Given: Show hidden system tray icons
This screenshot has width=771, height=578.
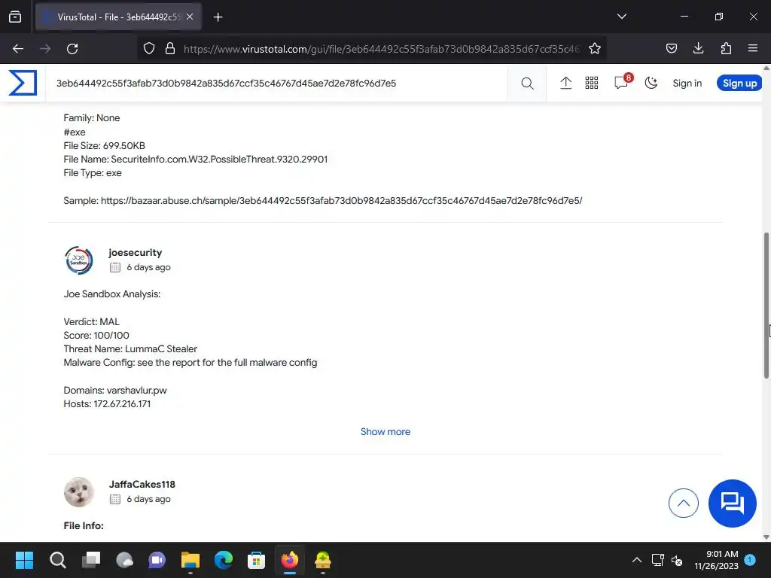Looking at the screenshot, I should 637,560.
